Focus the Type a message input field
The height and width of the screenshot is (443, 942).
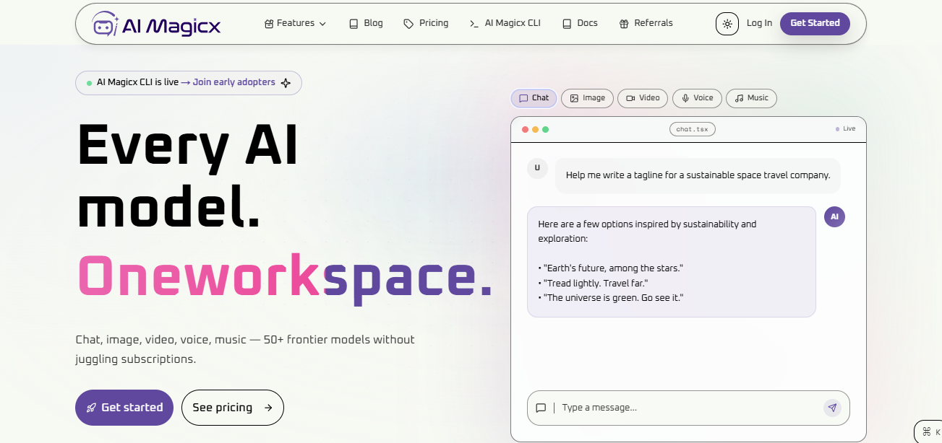687,408
